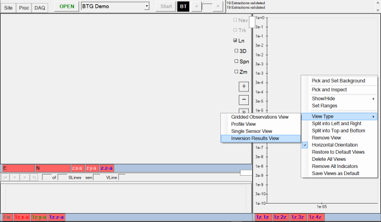This screenshot has height=222, width=381.
Task: Click the next arrow button after the slider
Action: (218, 7)
